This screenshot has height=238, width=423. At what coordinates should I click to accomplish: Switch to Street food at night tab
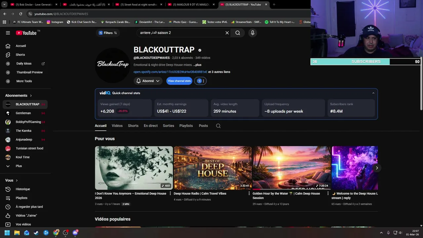138,4
